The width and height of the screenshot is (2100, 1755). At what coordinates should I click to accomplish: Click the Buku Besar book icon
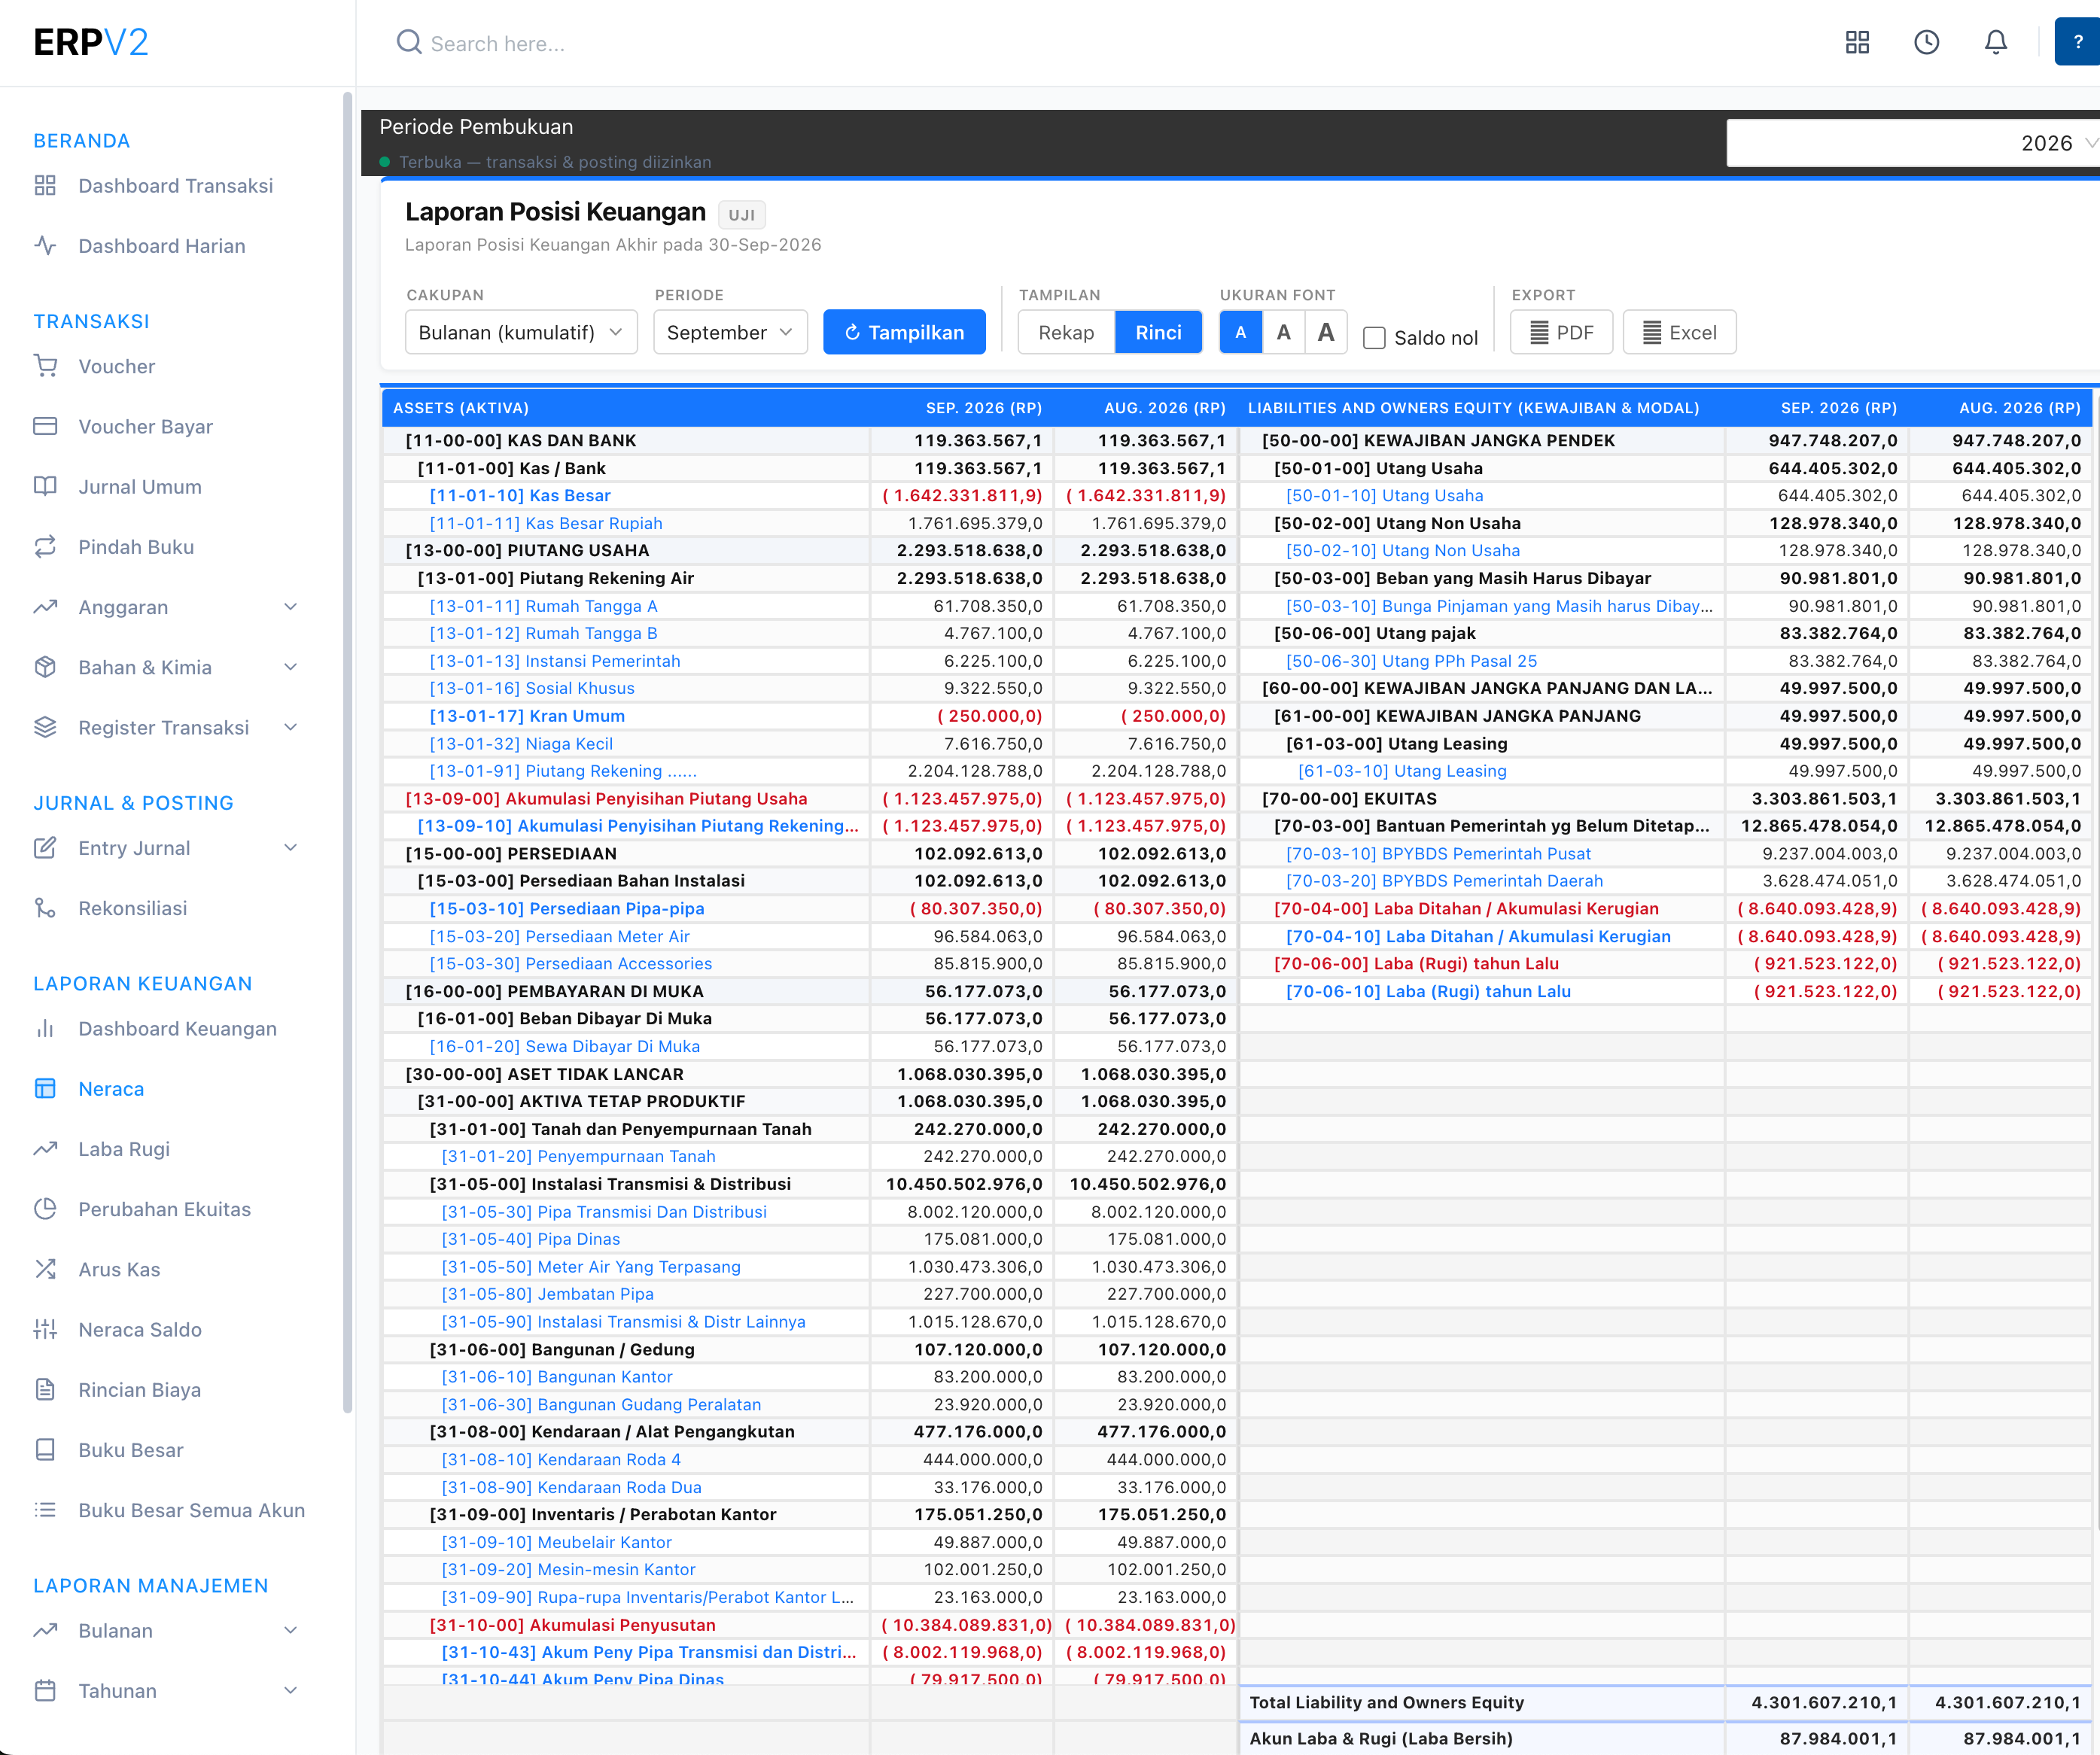45,1450
